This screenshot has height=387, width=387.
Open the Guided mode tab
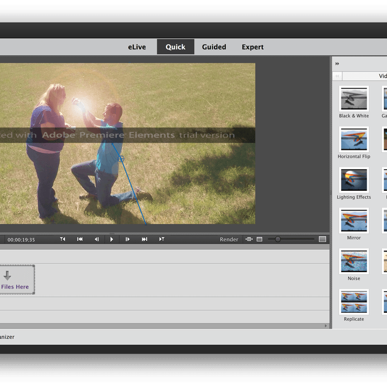pos(214,47)
